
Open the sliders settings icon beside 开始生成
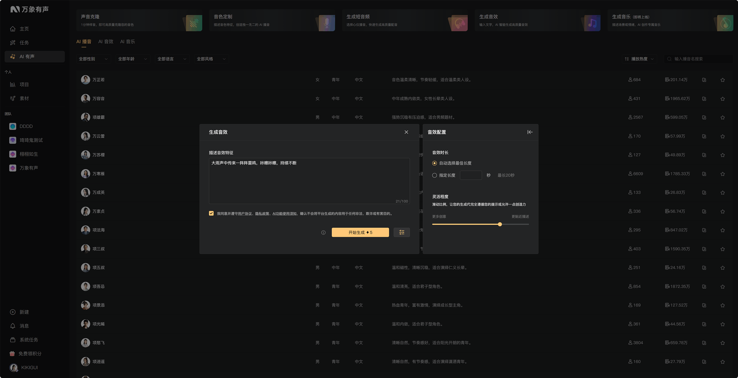point(402,232)
